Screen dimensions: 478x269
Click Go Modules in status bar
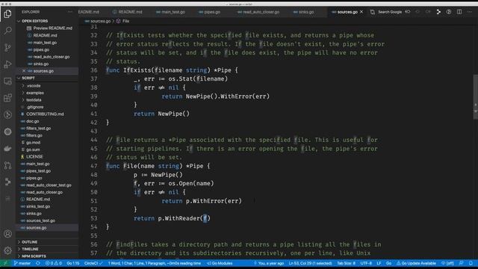pos(220,263)
